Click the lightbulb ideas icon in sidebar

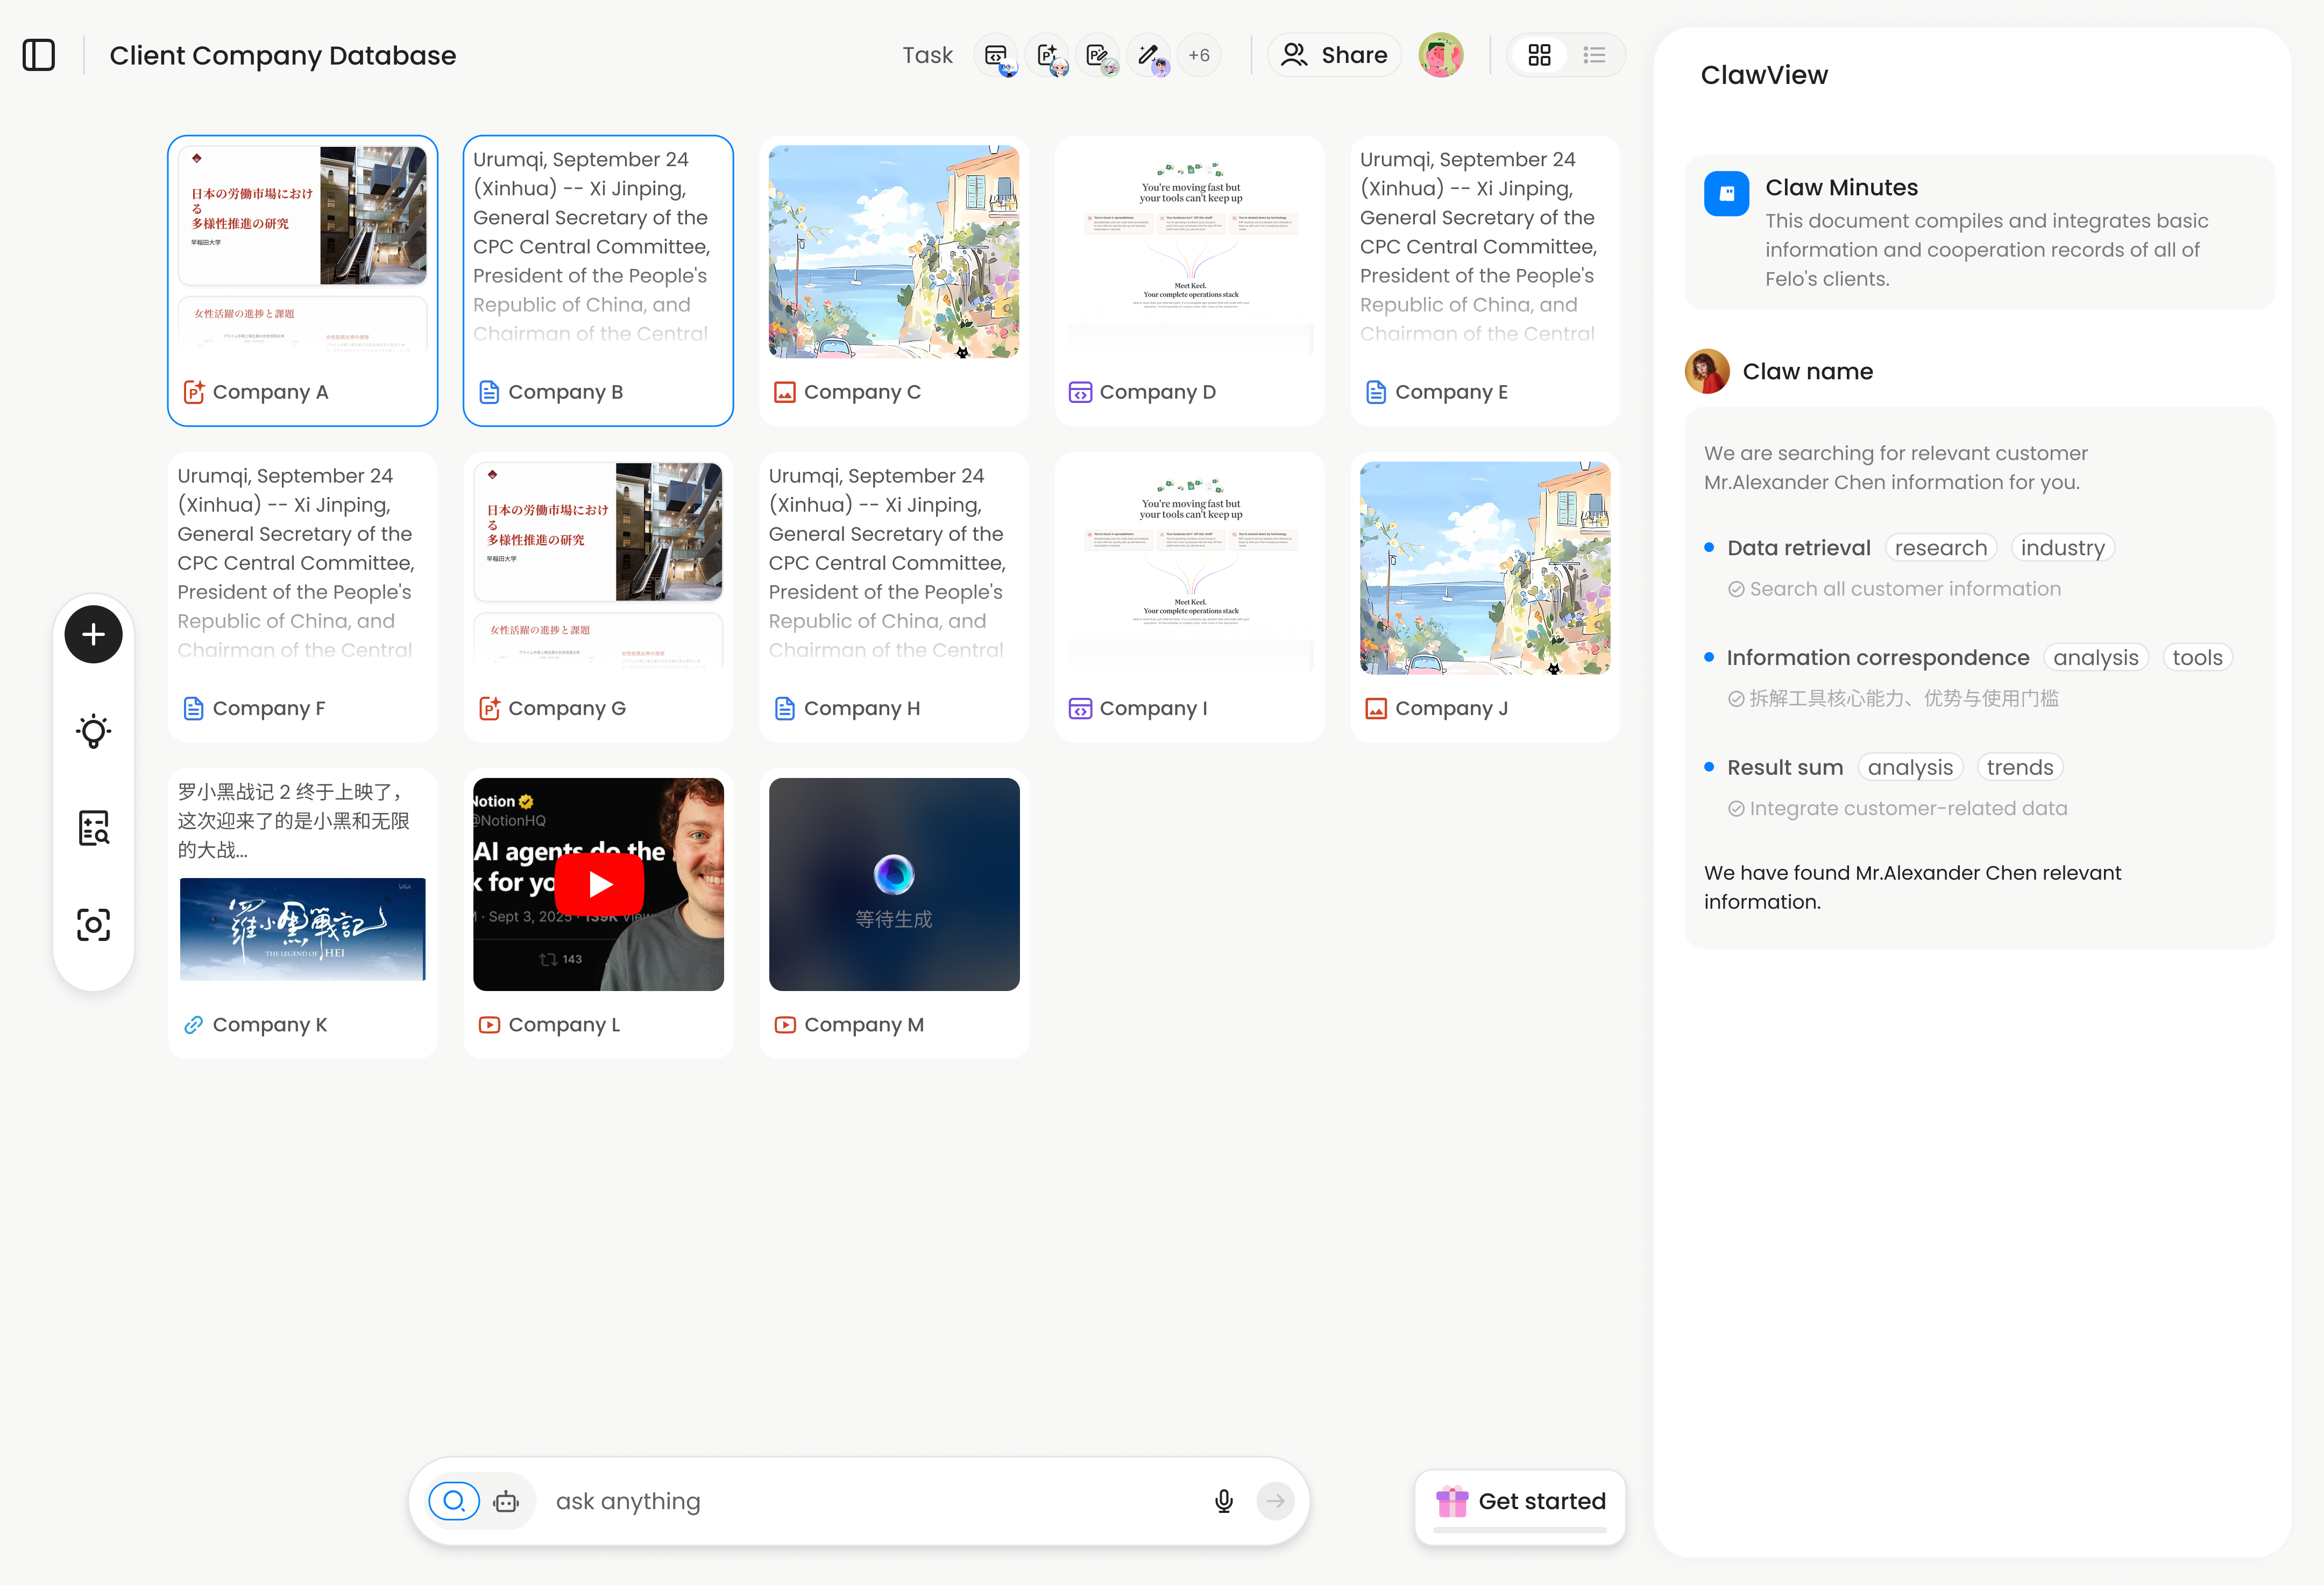point(93,730)
